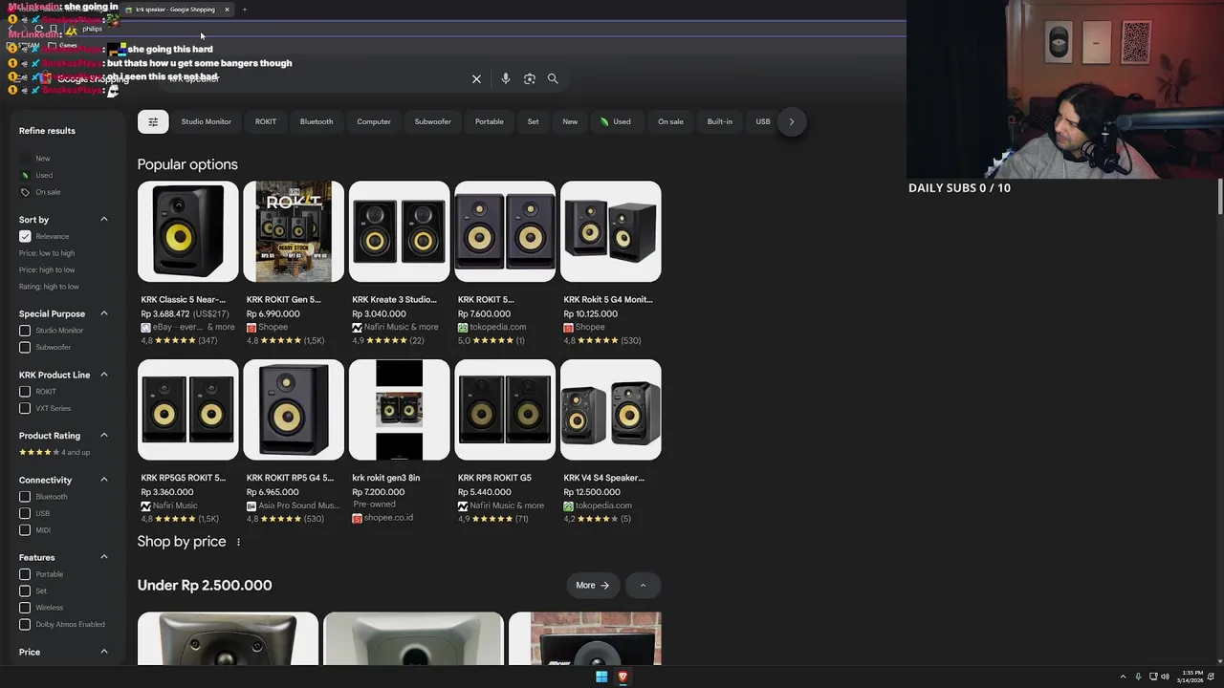Click the krk speaker search input field

[x=316, y=79]
